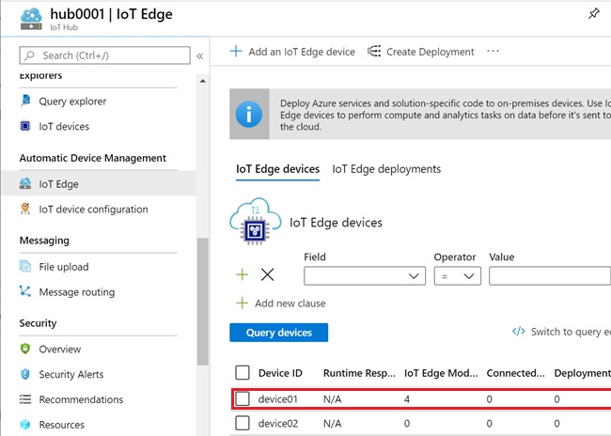Screen dimensions: 611x436
Task: Click the plus icon of Add new clause
Action: point(242,303)
